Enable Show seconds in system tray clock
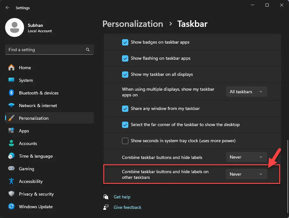The height and width of the screenshot is (218, 289). click(125, 141)
